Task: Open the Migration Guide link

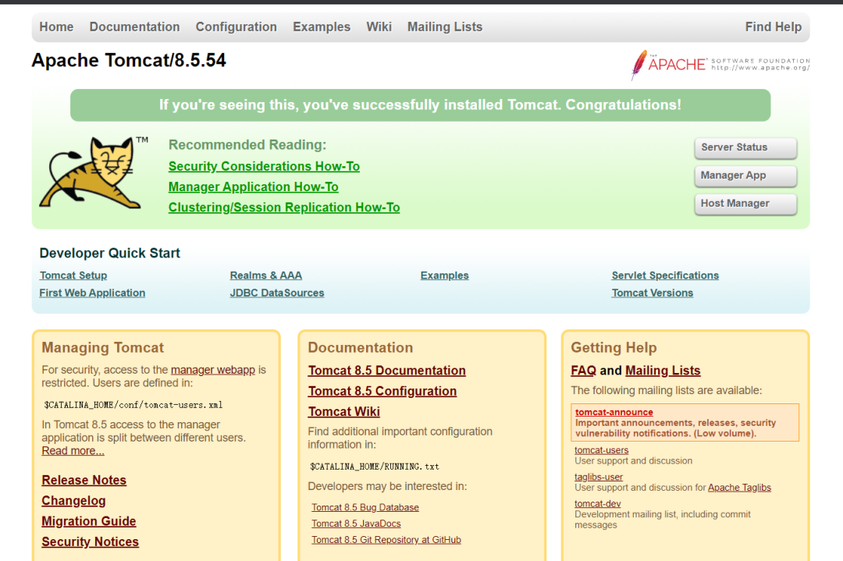Action: tap(89, 521)
